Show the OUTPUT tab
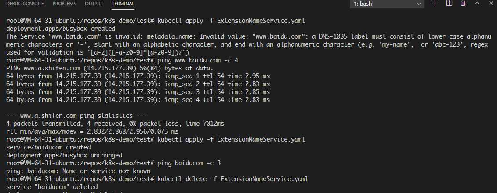Image resolution: width=497 pixels, height=193 pixels. 94,4
